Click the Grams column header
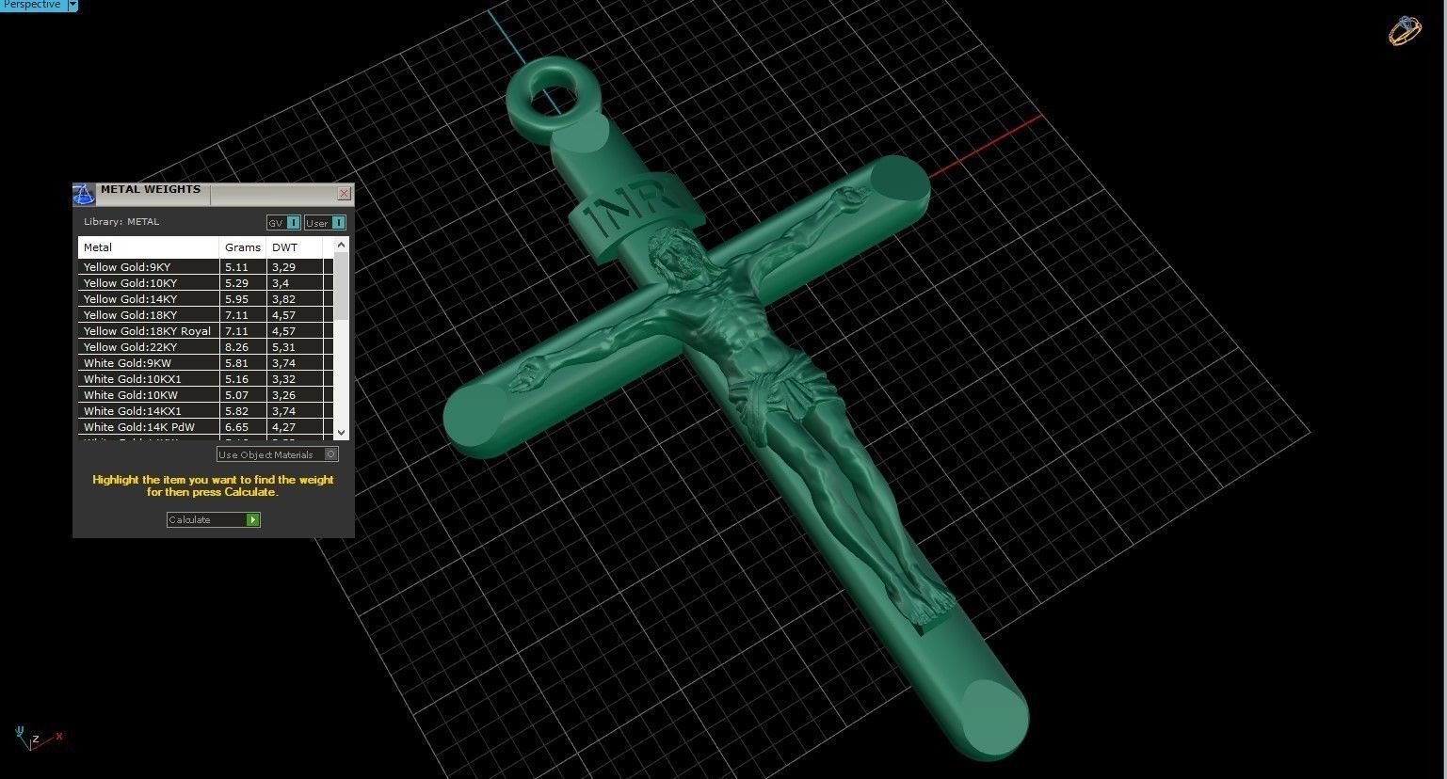1447x779 pixels. (243, 247)
